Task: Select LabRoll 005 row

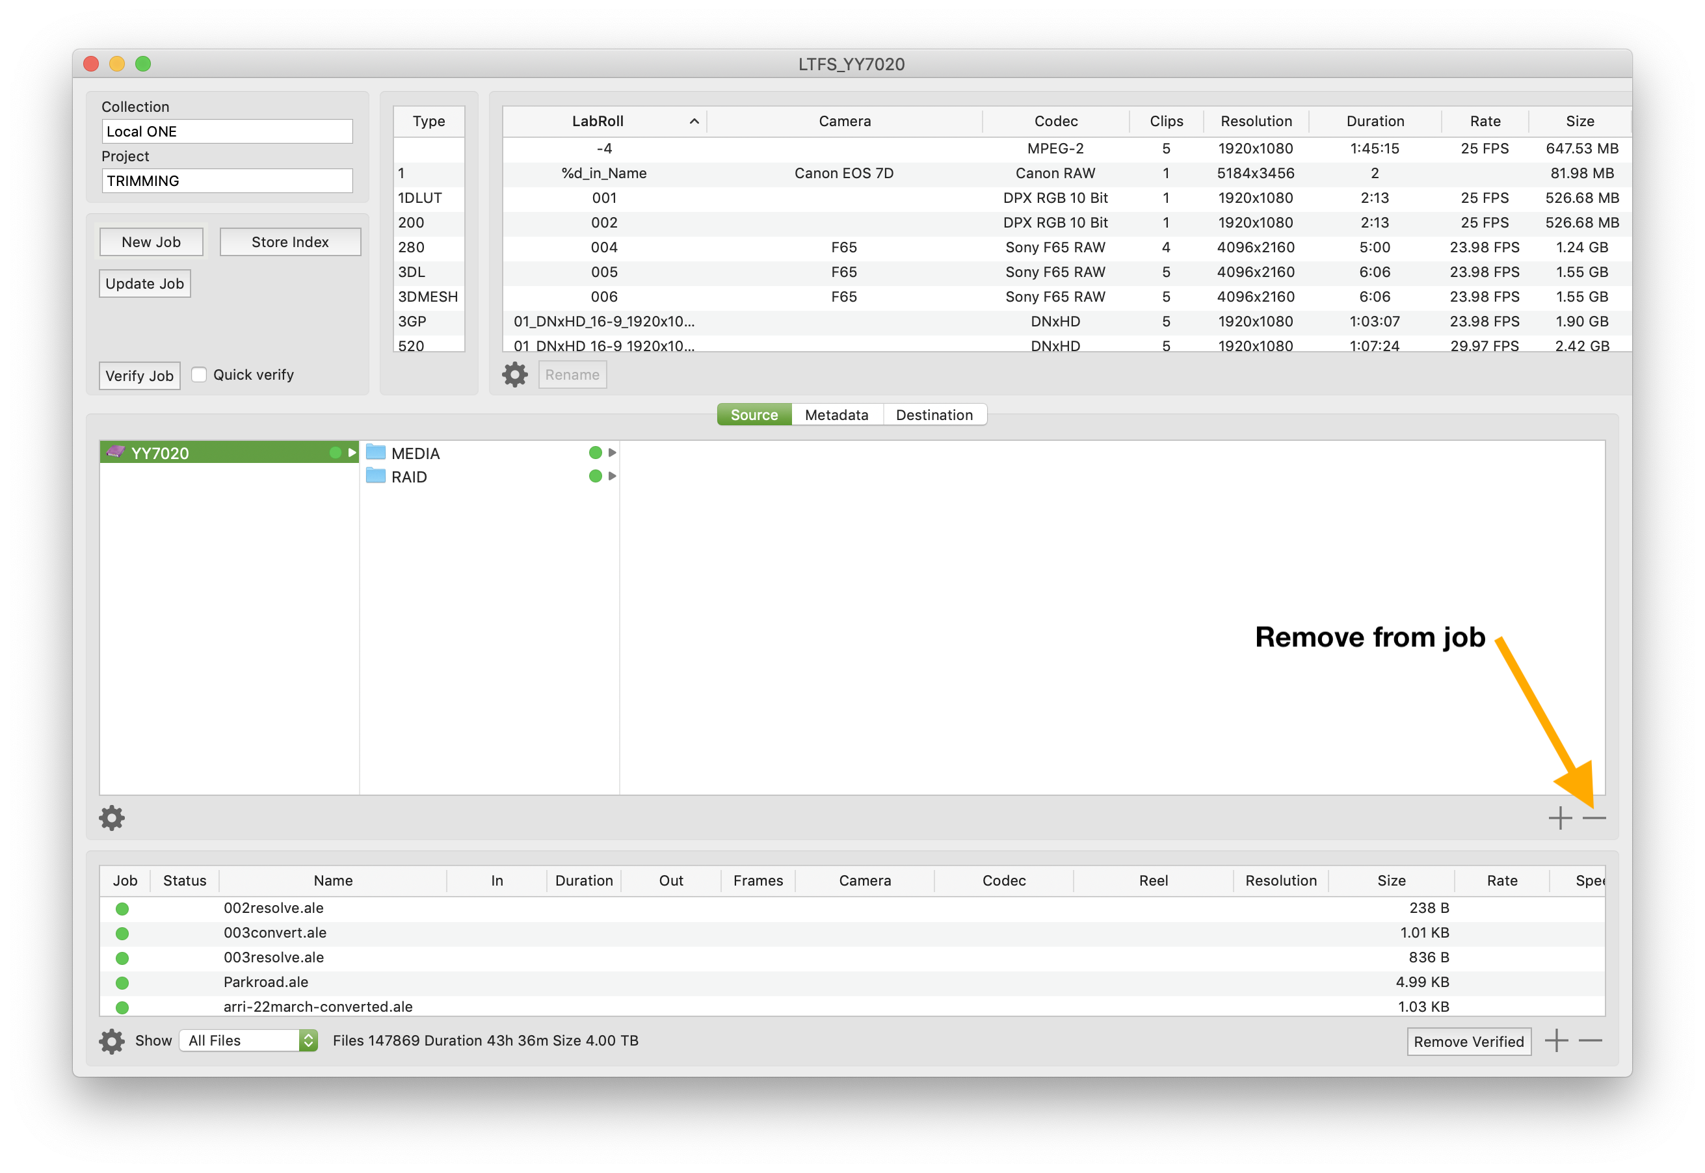Action: click(1066, 272)
